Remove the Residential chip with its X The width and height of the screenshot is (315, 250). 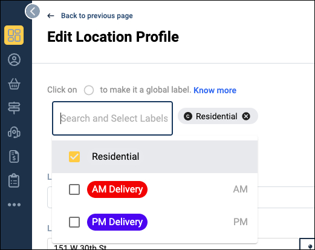(246, 116)
